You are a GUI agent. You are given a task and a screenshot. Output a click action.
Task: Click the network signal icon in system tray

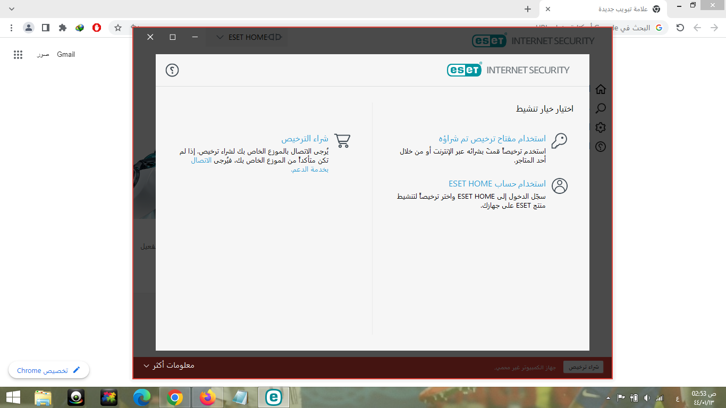pyautogui.click(x=660, y=398)
